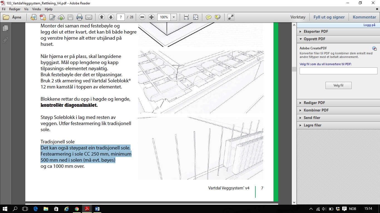Open the attachments paperclip panel
The height and width of the screenshot is (213, 380).
click(5, 40)
